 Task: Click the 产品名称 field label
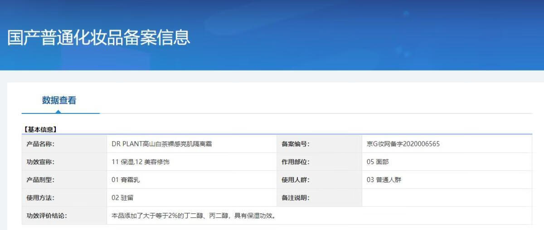pos(41,144)
